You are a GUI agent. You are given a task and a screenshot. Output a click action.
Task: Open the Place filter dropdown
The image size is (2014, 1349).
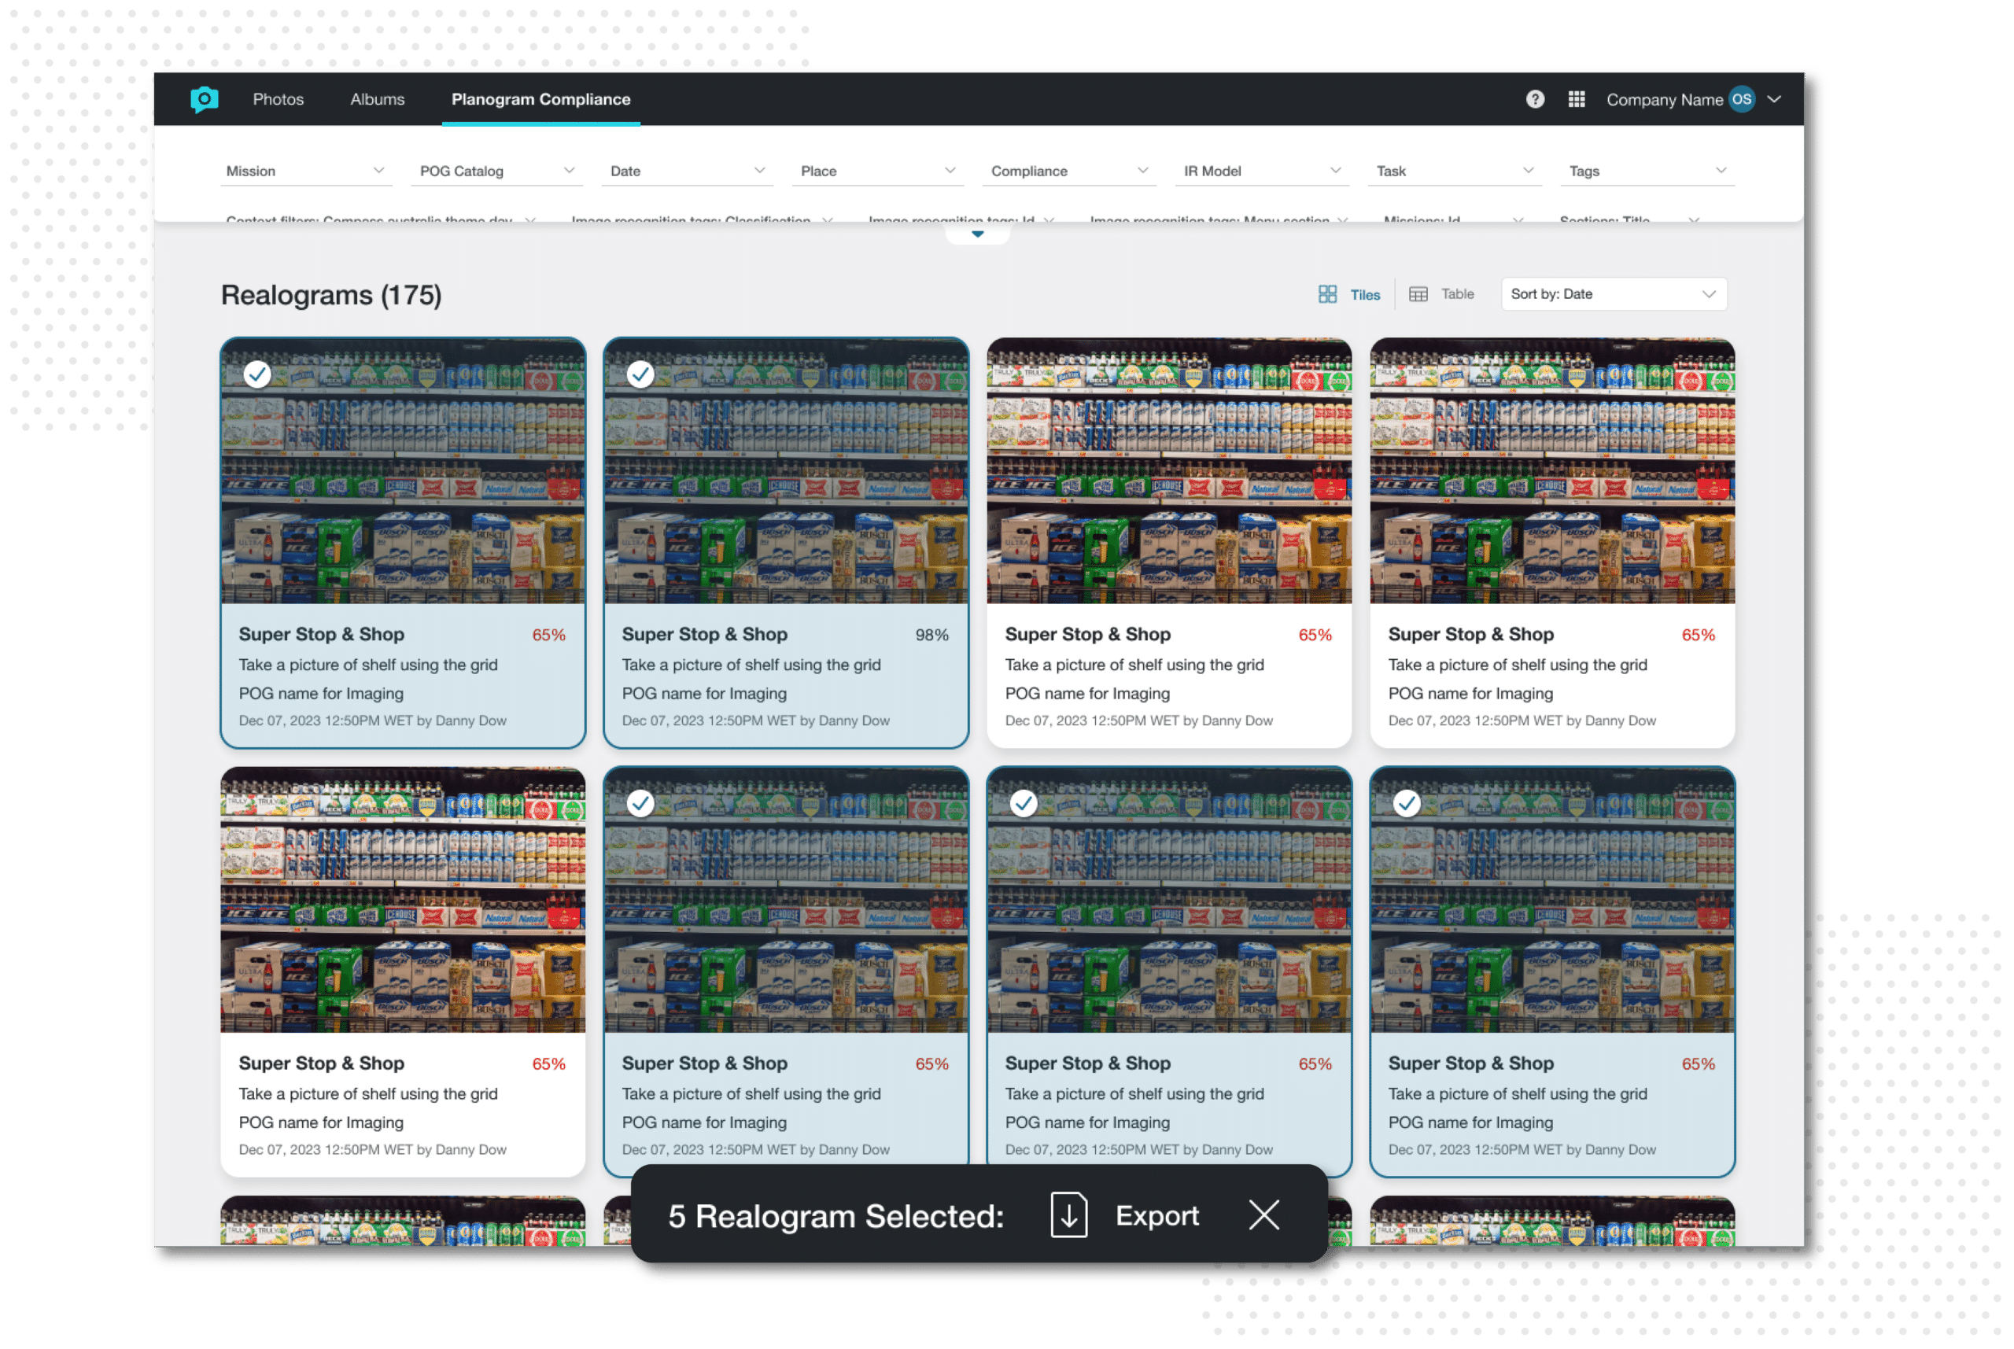click(877, 171)
